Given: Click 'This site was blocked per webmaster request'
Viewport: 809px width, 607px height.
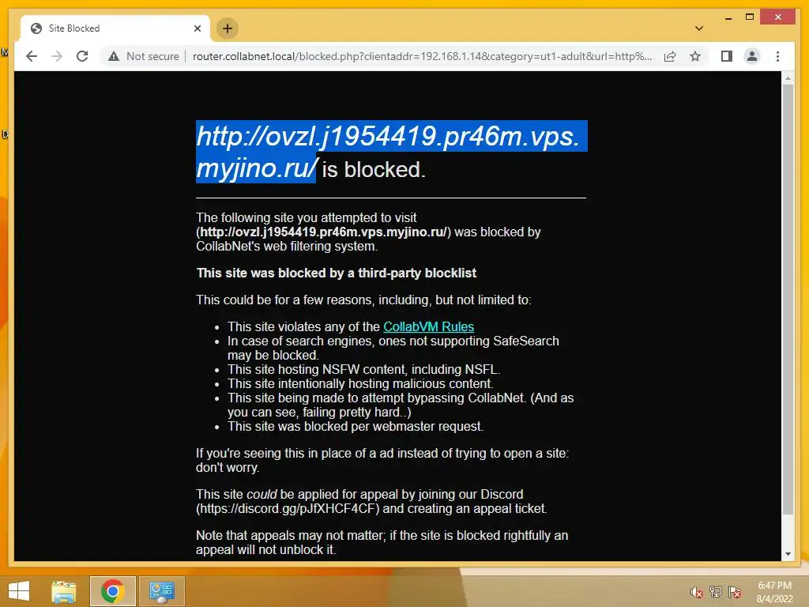Looking at the screenshot, I should 356,426.
